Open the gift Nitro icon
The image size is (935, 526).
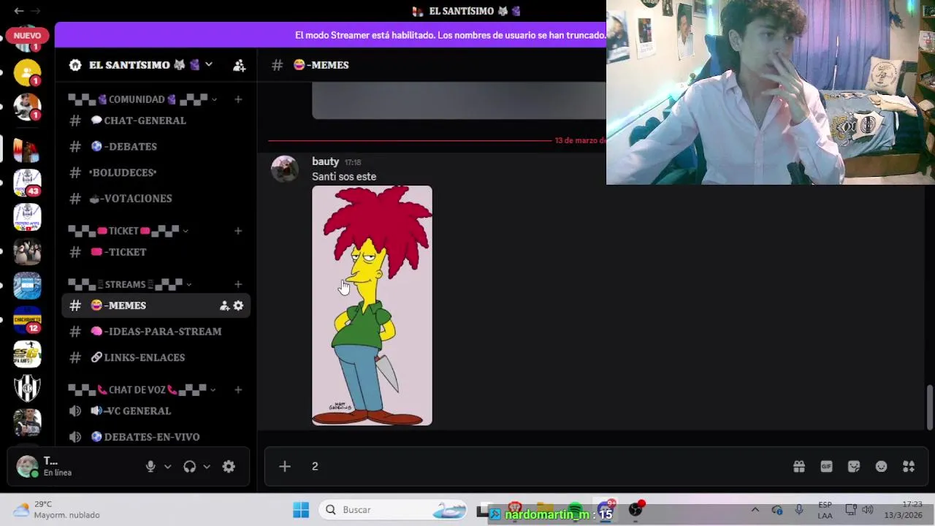pos(799,466)
